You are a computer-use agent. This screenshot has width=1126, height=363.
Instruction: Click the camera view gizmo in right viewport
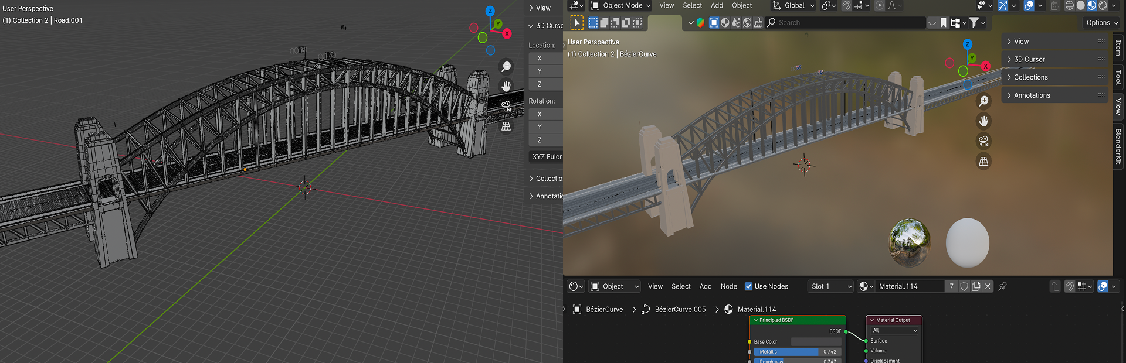[x=983, y=141]
